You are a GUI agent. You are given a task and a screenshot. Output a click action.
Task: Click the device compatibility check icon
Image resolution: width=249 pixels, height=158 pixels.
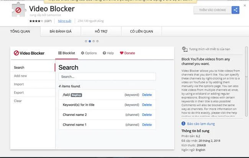pyautogui.click(x=185, y=49)
